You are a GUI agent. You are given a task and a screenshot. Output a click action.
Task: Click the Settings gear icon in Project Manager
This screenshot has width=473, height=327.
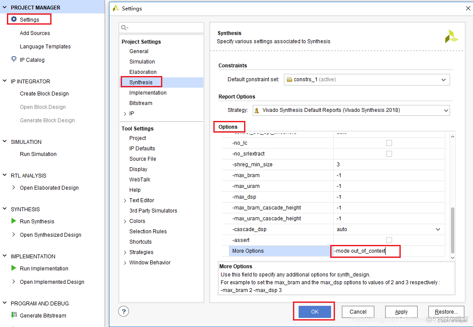[x=14, y=19]
